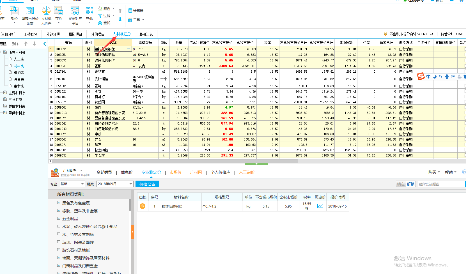
Task: Click the 新建 button in the left panel
Action: 3,44
